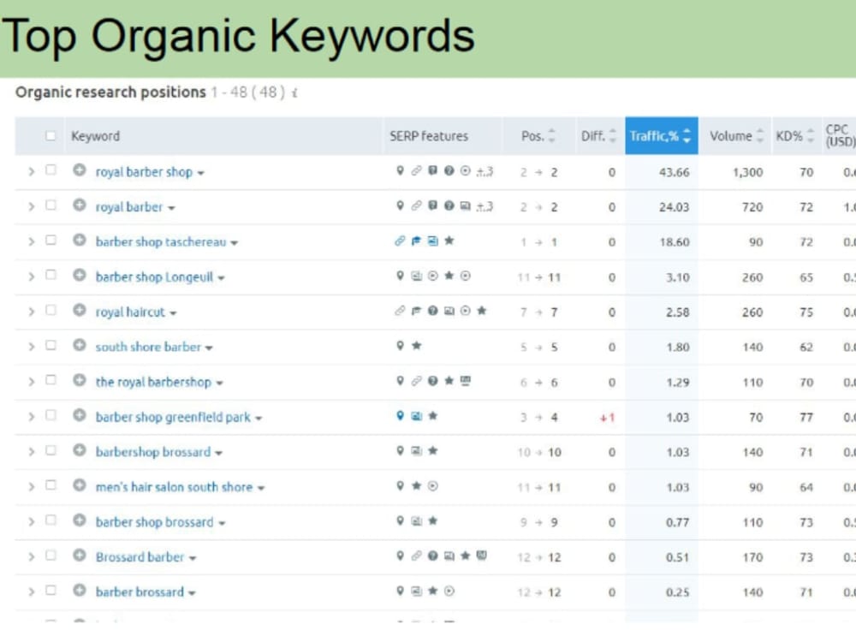This screenshot has width=856, height=642.
Task: Check the box for royal barber row
Action: [x=51, y=205]
